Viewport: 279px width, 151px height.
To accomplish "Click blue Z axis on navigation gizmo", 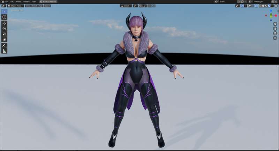I will tap(271, 11).
